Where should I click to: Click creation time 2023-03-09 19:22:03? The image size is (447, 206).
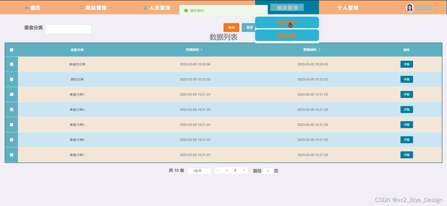(195, 79)
